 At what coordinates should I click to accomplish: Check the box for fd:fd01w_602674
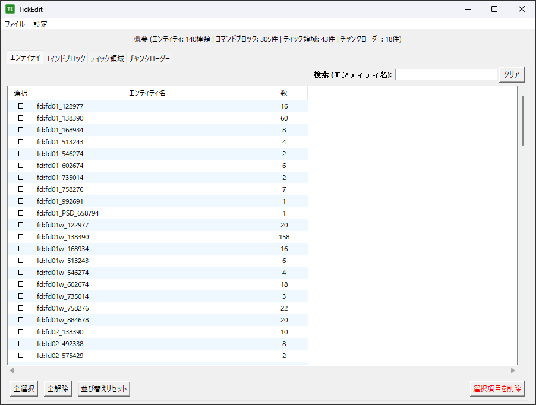21,284
